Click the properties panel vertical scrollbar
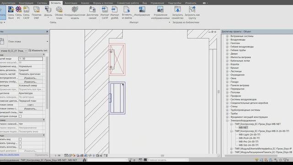Screen dimensions: 293x165 pos(47,82)
